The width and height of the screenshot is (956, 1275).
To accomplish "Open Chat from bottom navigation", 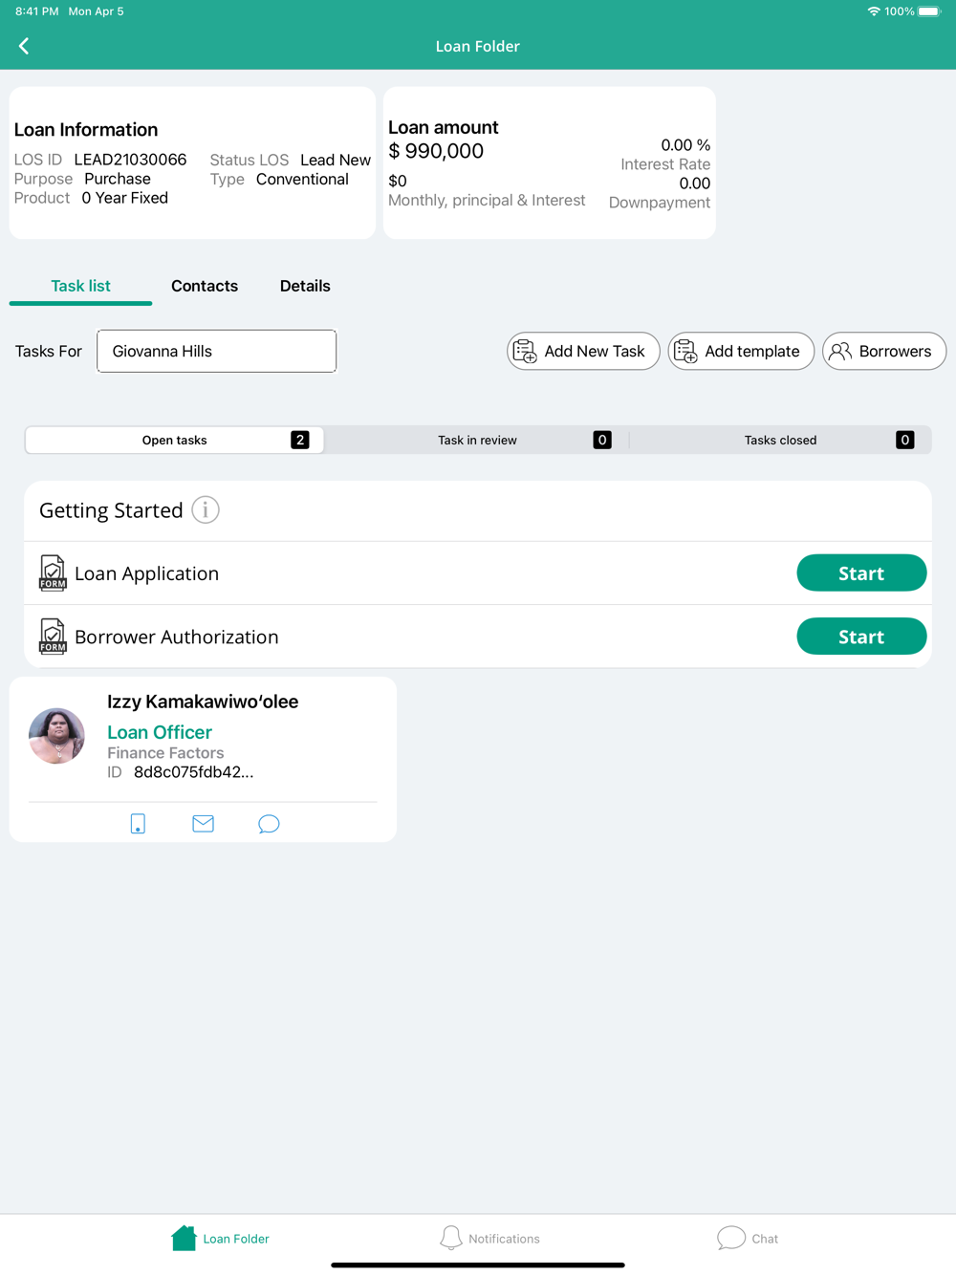I will [x=731, y=1238].
